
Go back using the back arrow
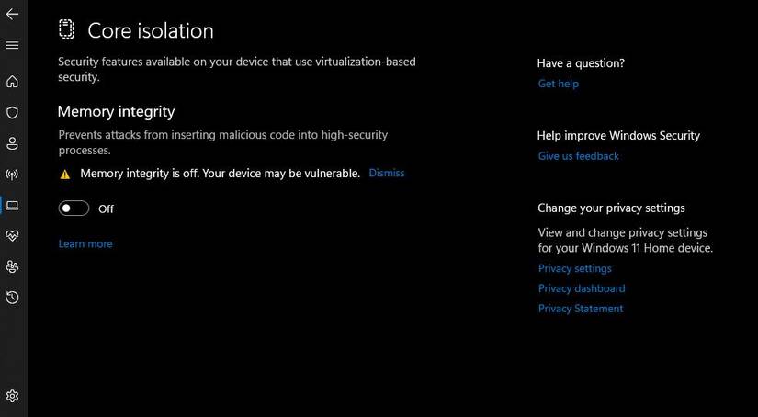click(12, 14)
